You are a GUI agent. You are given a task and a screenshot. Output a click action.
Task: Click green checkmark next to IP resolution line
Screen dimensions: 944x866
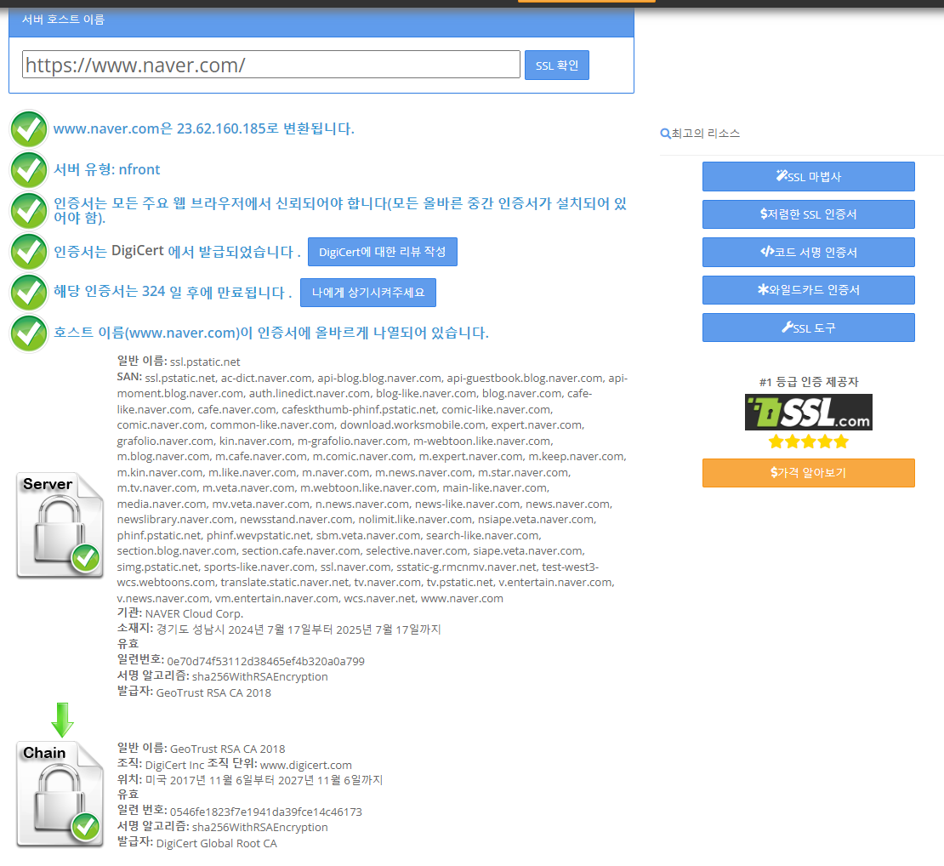point(29,128)
